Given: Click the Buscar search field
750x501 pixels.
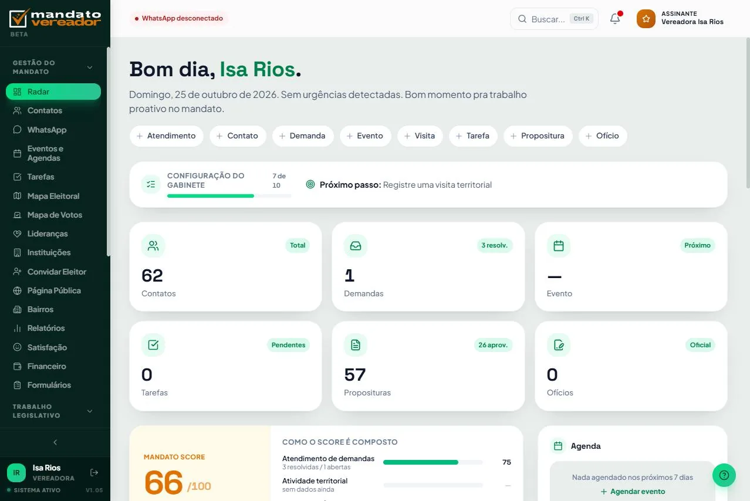Looking at the screenshot, I should 554,19.
